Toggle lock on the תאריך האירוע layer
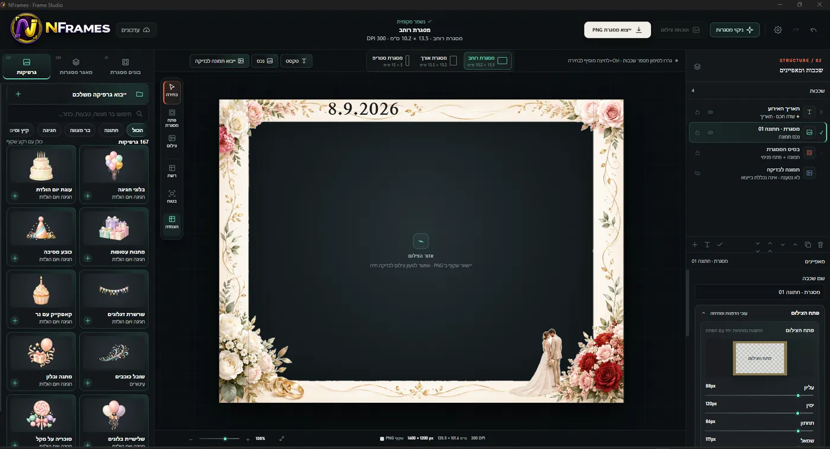The width and height of the screenshot is (830, 449). click(697, 112)
